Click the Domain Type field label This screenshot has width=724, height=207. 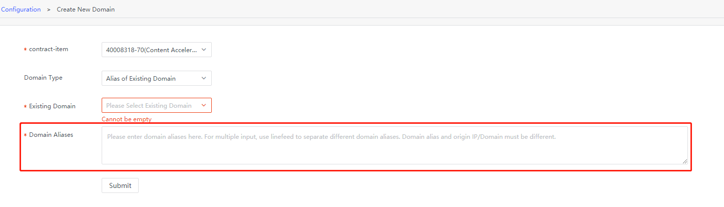[44, 78]
